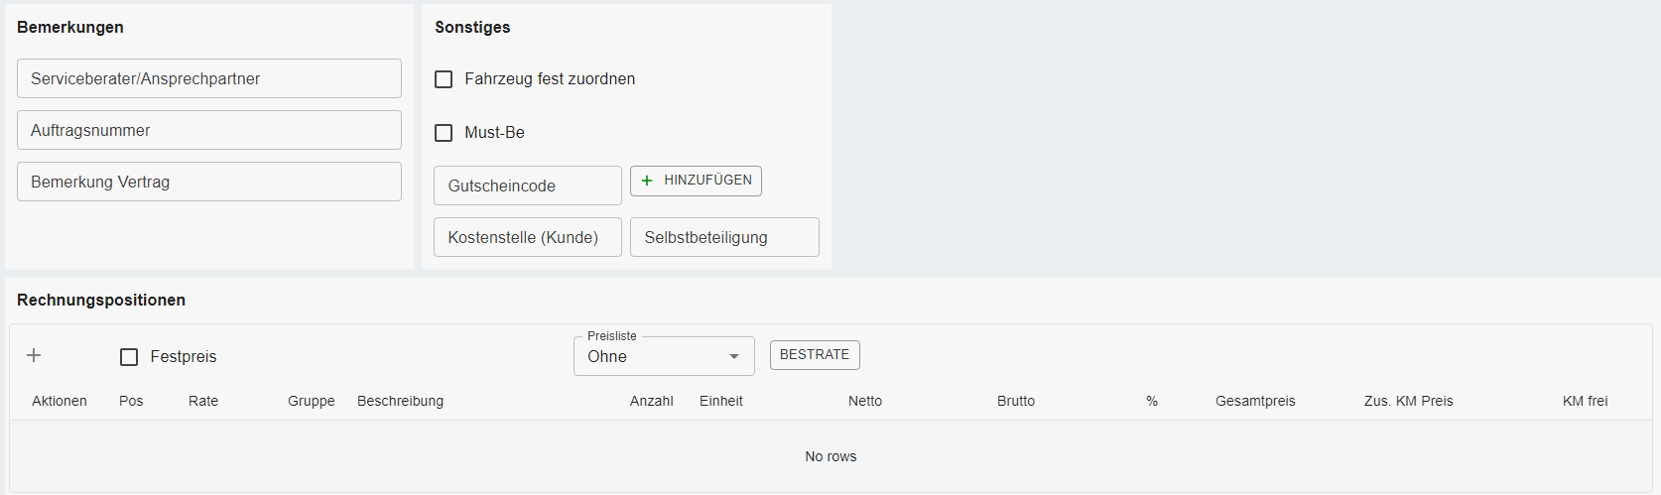
Task: Click the Gesamtpreis column header
Action: pos(1254,401)
